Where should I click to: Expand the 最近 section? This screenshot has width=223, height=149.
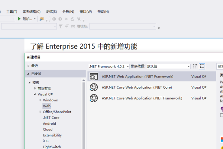(29, 66)
